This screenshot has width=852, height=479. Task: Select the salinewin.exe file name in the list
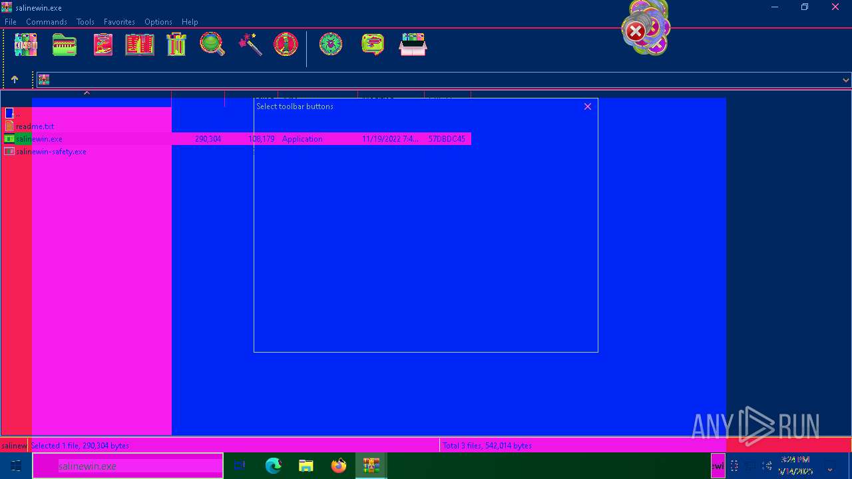tap(39, 139)
